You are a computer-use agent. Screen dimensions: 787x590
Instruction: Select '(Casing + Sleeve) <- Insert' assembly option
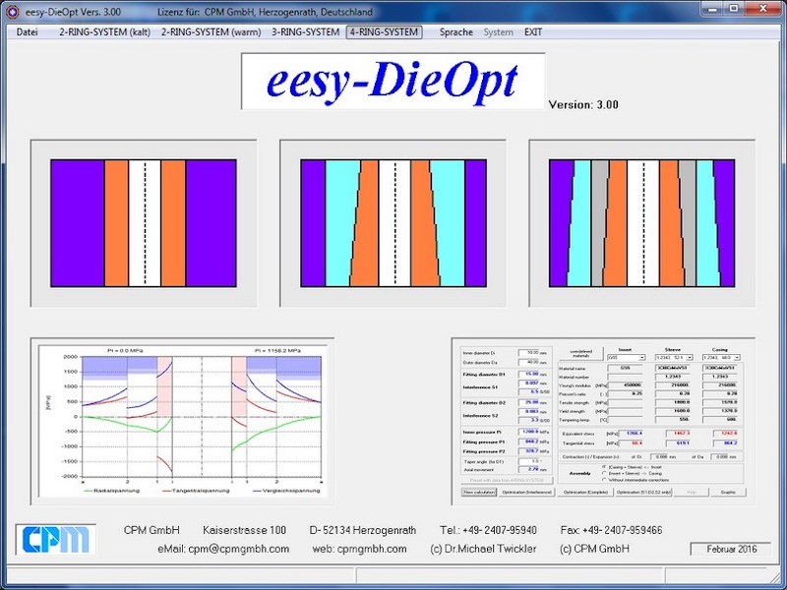632,467
